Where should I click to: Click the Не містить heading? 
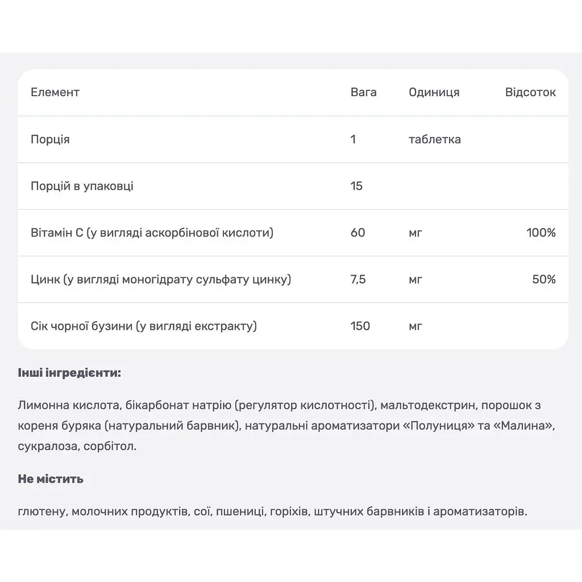tap(51, 479)
